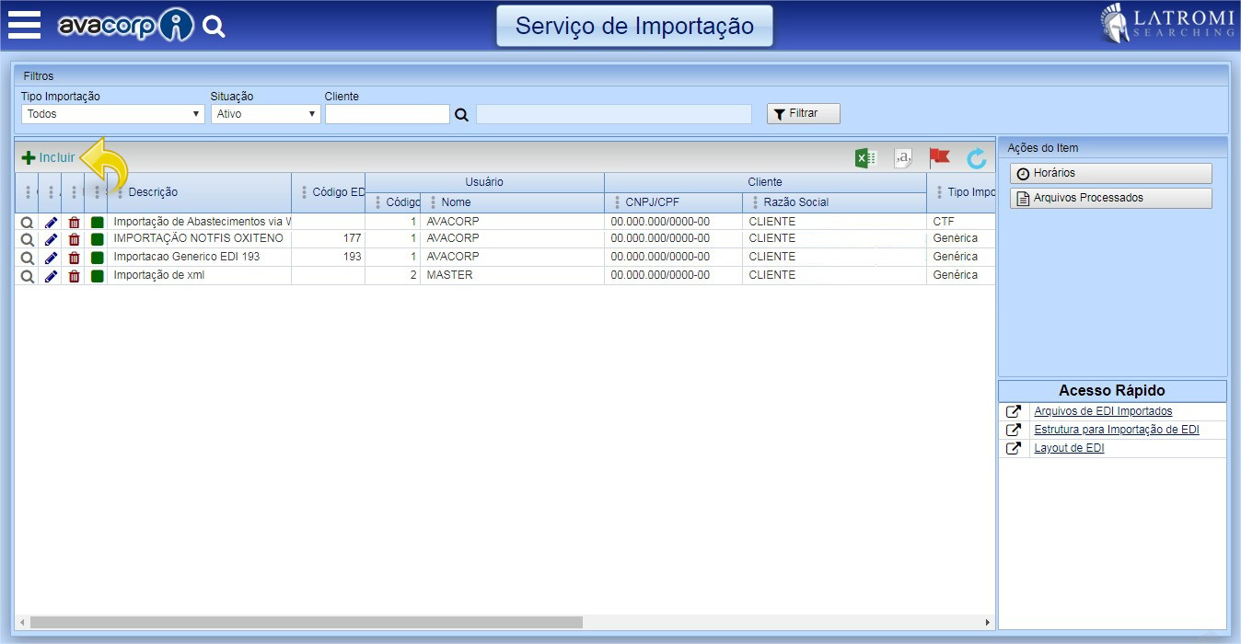Open the Tipo Importação dropdown
Screen dimensions: 1241x644
112,114
